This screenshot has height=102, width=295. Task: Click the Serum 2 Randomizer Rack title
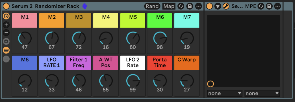point(45,6)
